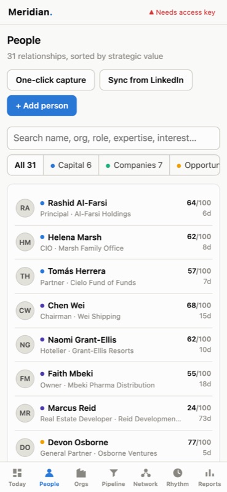Select the All 31 filter tab

(x=25, y=165)
